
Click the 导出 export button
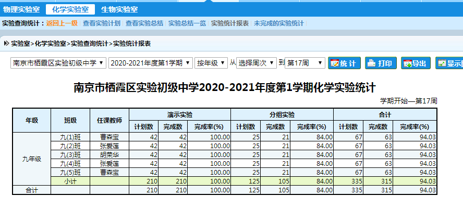coord(416,63)
